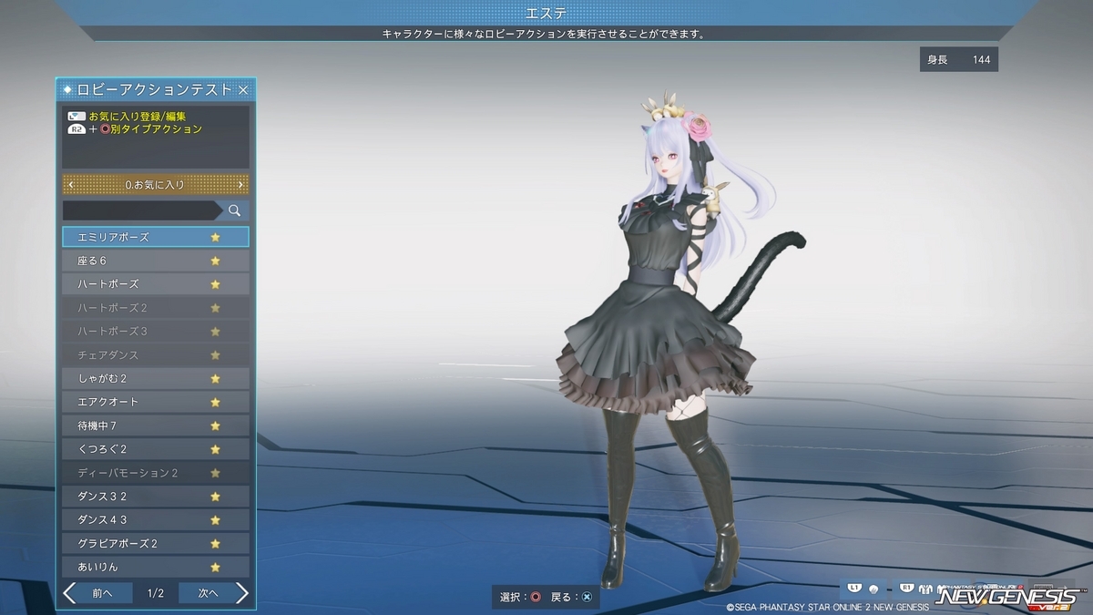Select ハートポーズ2 lobby action
1093x615 pixels.
coord(156,308)
